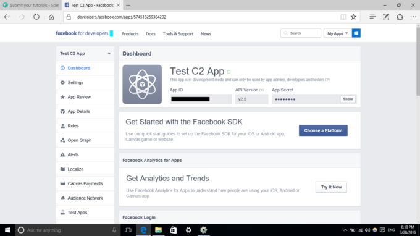
Task: Select Roles in the sidebar
Action: (85, 126)
